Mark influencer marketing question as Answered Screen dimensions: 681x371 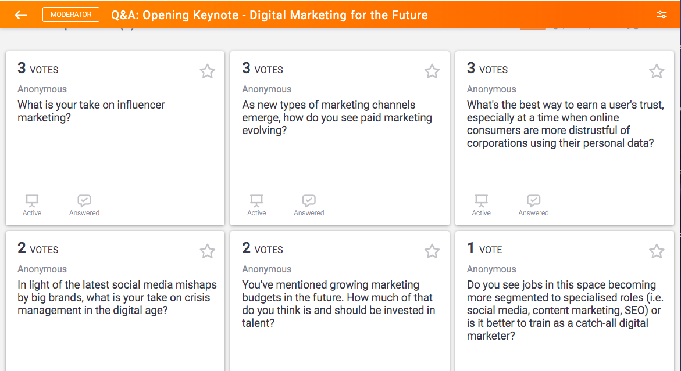[84, 206]
